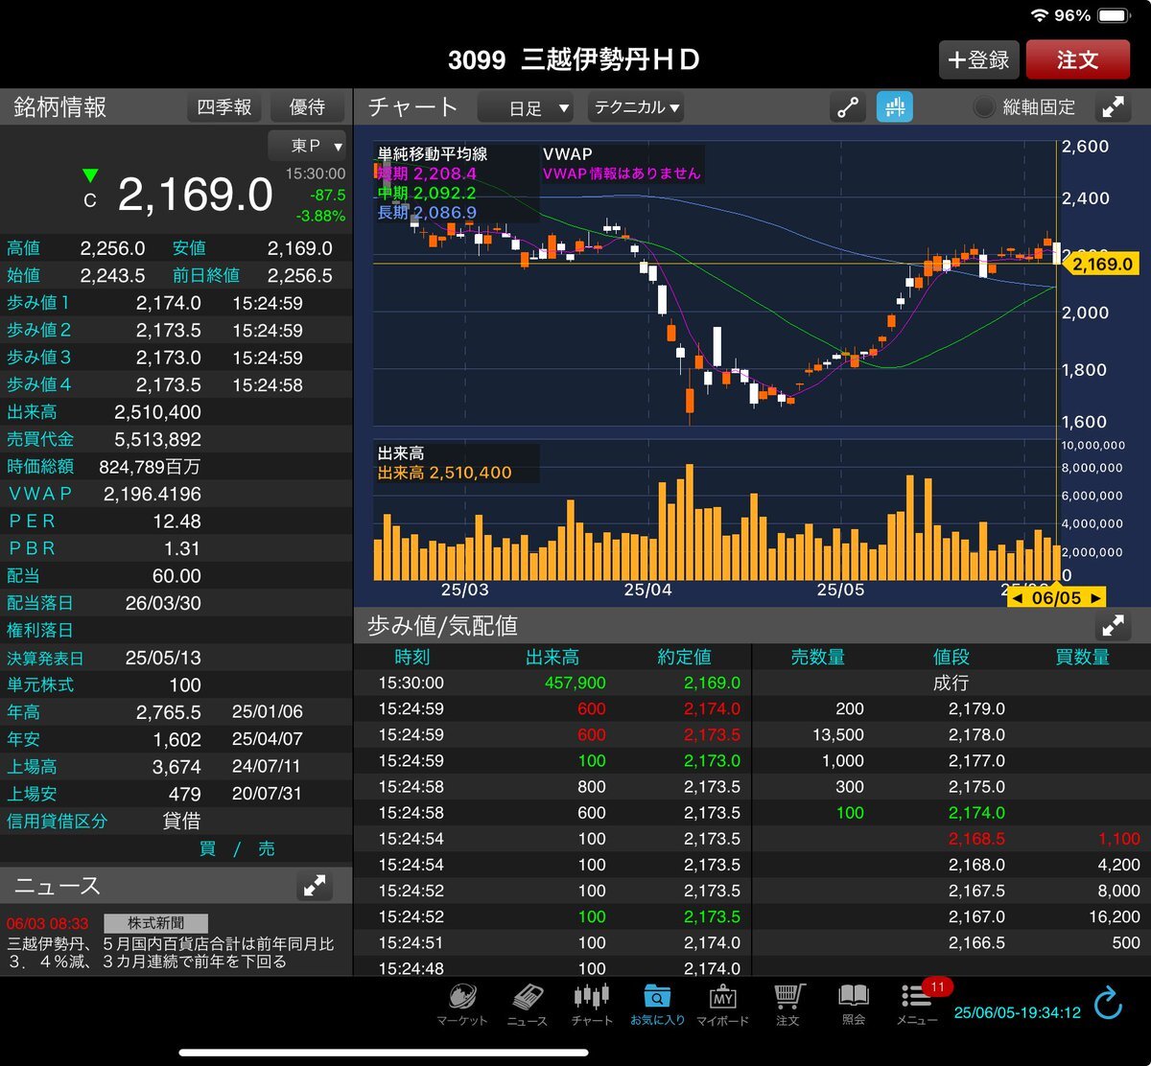Open the テクニカル indicators dropdown
1151x1066 pixels.
coord(636,108)
